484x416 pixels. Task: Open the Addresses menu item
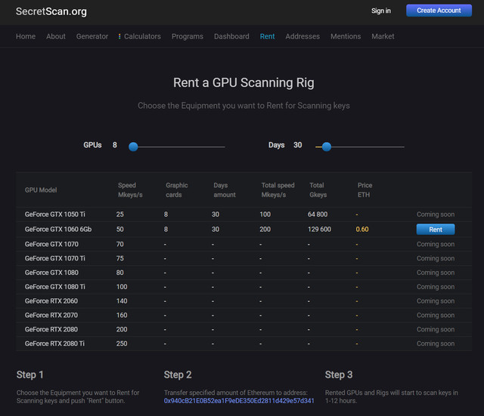(302, 36)
